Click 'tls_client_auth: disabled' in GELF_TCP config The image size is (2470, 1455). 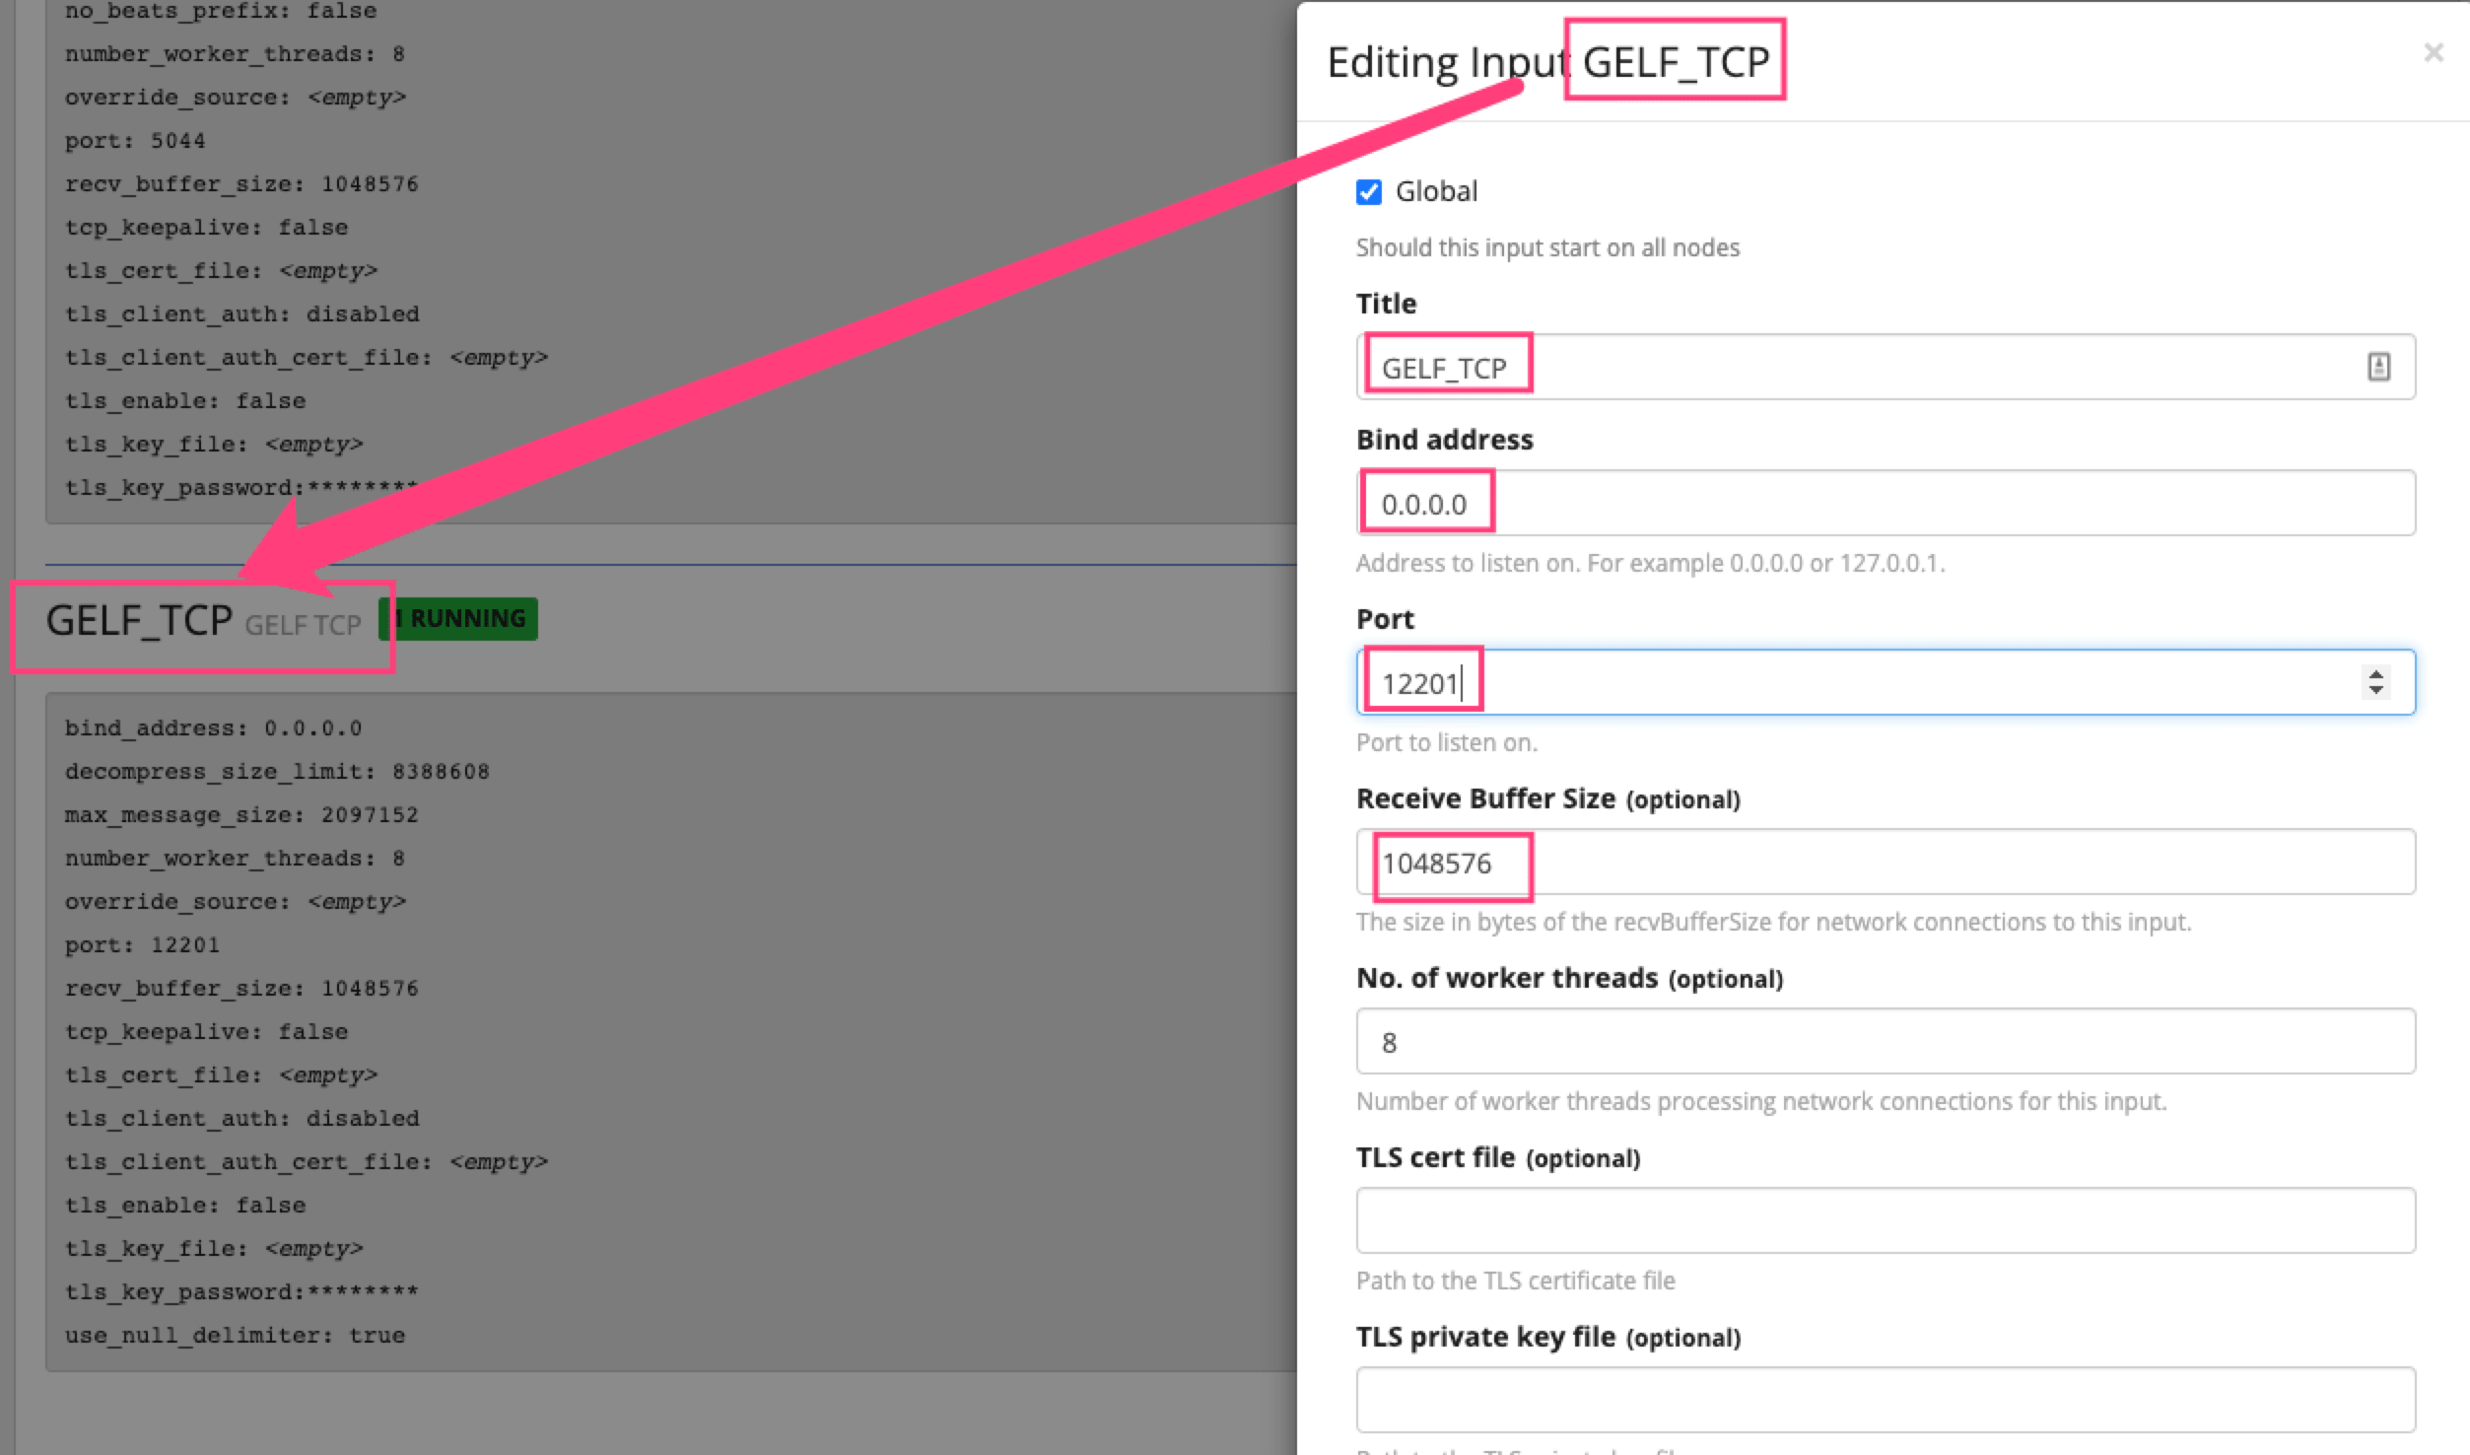(241, 1118)
